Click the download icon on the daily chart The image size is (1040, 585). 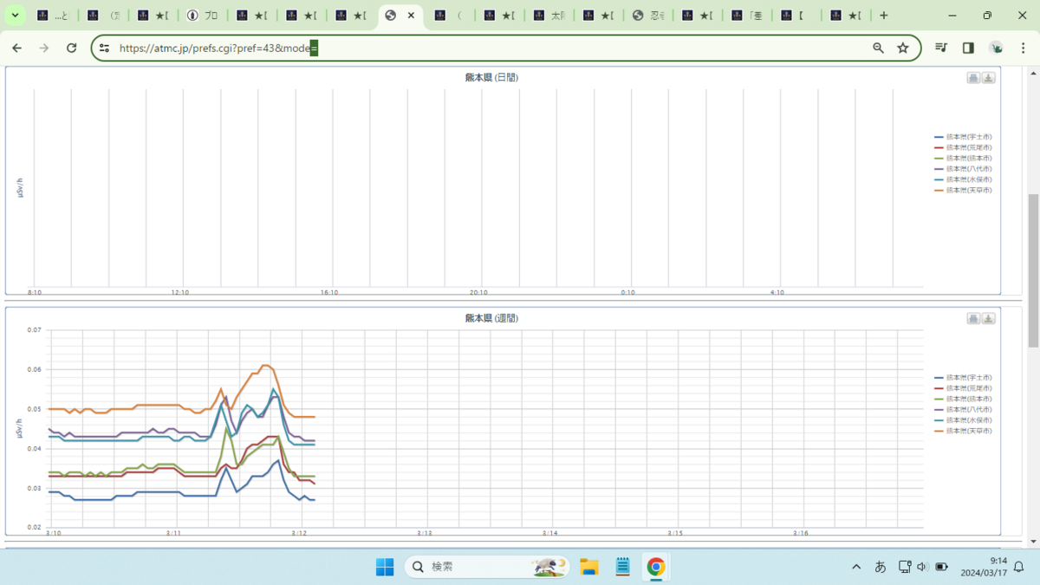988,78
